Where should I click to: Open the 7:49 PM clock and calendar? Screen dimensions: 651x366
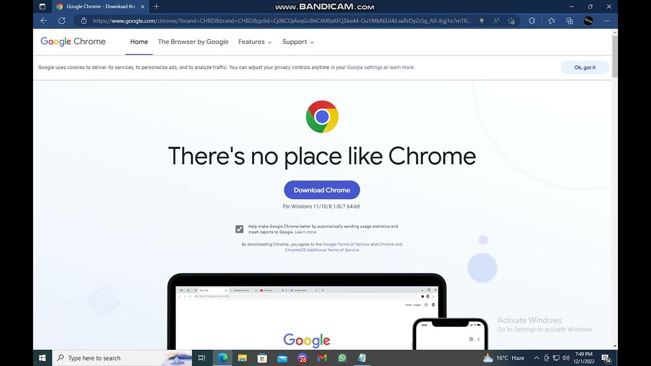(x=584, y=358)
